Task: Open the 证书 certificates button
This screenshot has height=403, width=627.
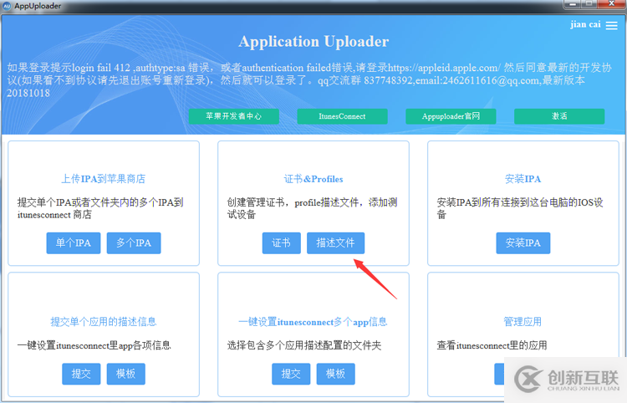Action: point(282,243)
